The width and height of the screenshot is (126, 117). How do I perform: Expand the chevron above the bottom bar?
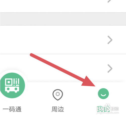(110, 69)
